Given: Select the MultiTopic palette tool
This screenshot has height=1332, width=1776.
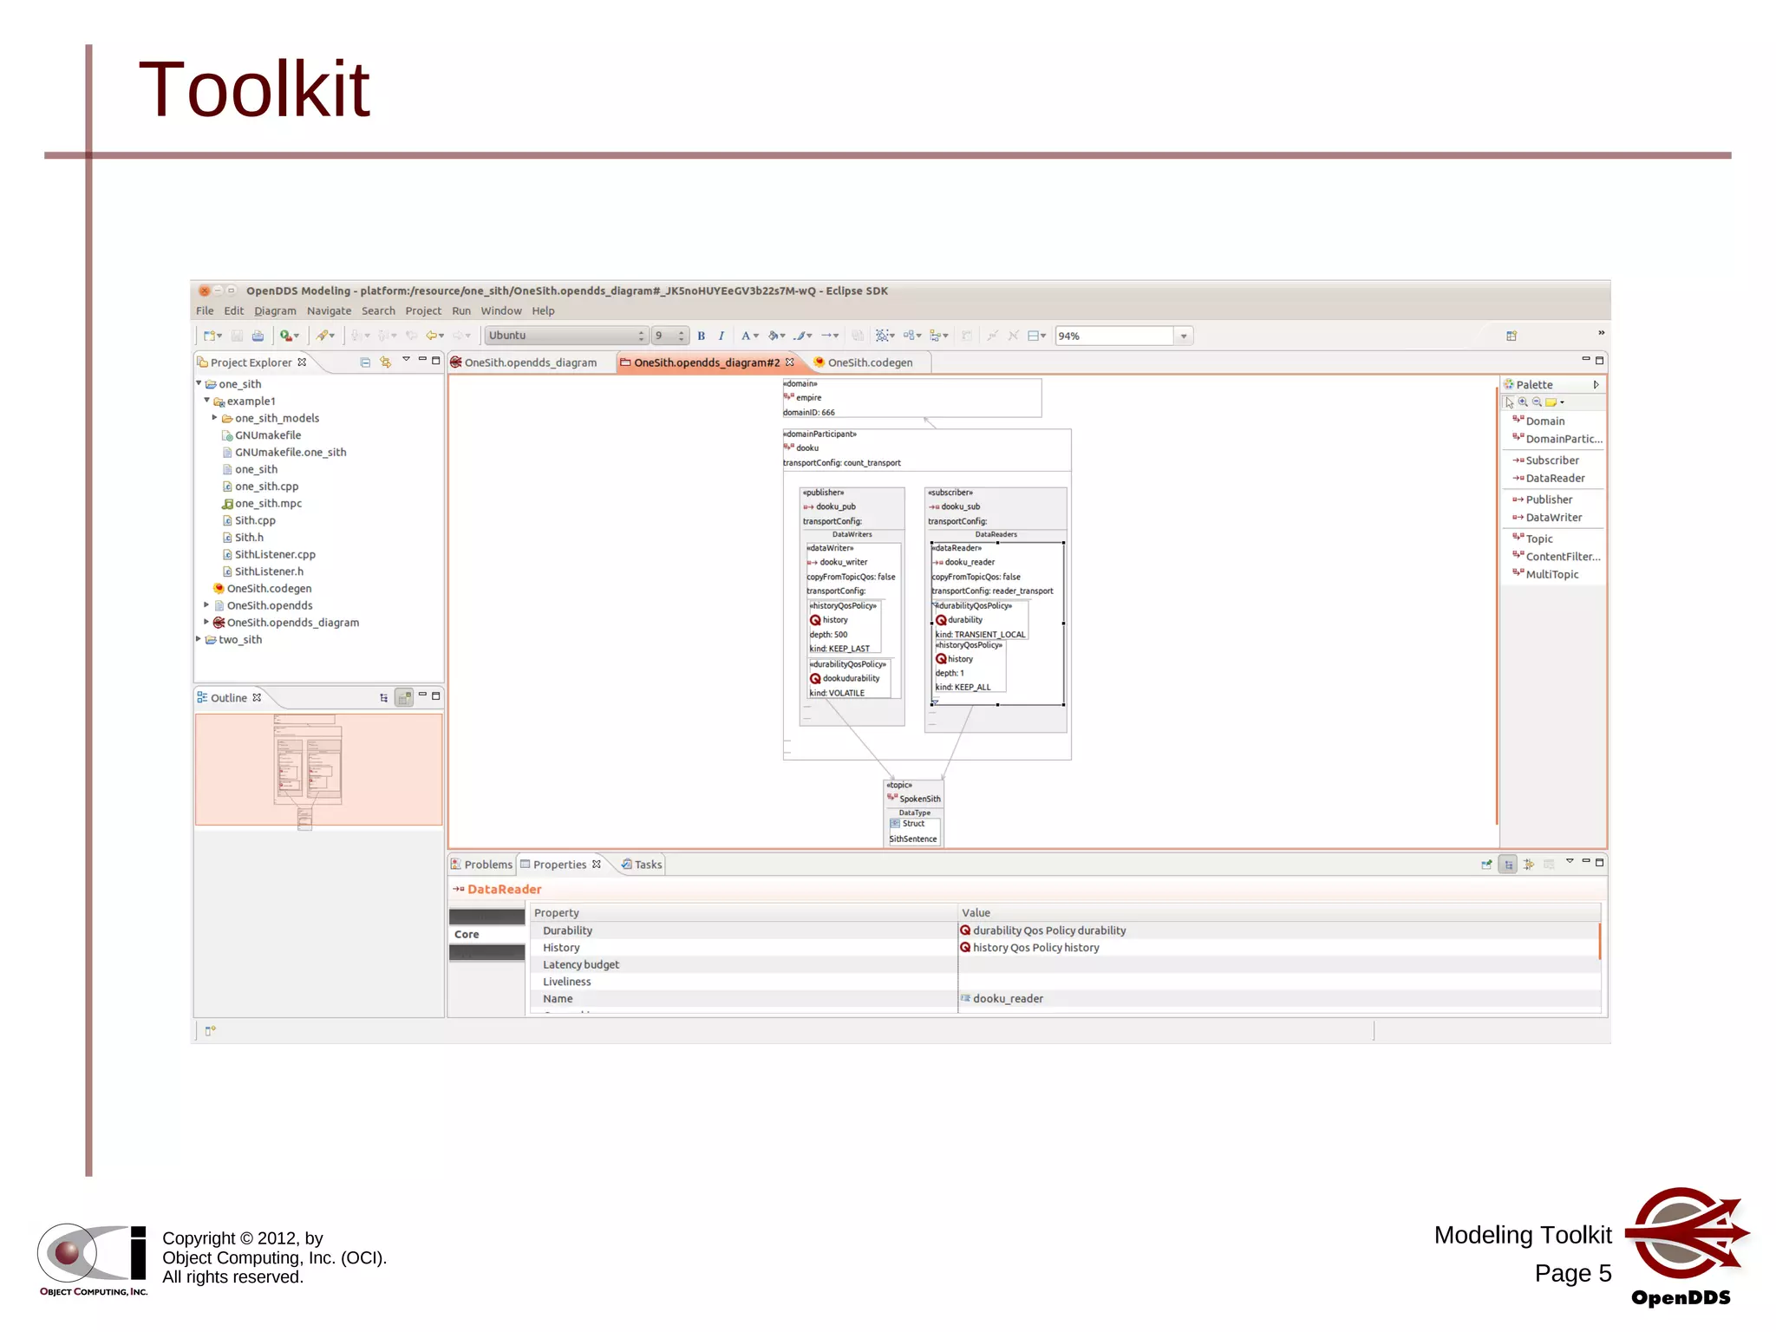Looking at the screenshot, I should pyautogui.click(x=1546, y=574).
